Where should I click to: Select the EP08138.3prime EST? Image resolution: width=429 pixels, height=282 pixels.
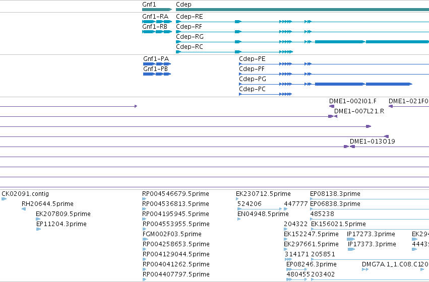pyautogui.click(x=335, y=194)
